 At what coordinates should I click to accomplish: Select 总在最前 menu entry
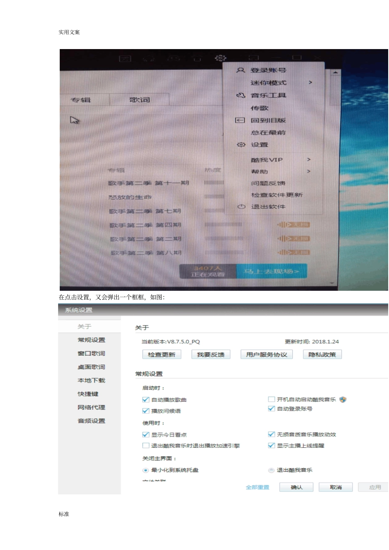(x=268, y=132)
